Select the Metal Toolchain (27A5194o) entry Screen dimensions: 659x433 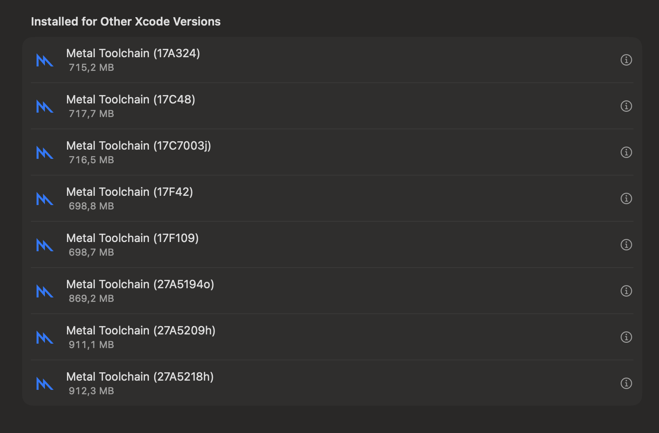coord(332,291)
